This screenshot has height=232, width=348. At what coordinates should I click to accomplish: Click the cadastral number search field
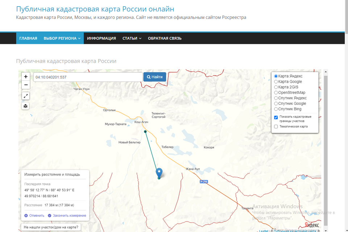point(88,77)
